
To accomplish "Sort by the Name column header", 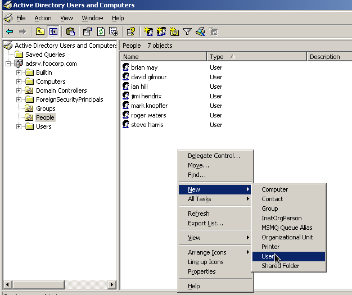I will coord(164,57).
